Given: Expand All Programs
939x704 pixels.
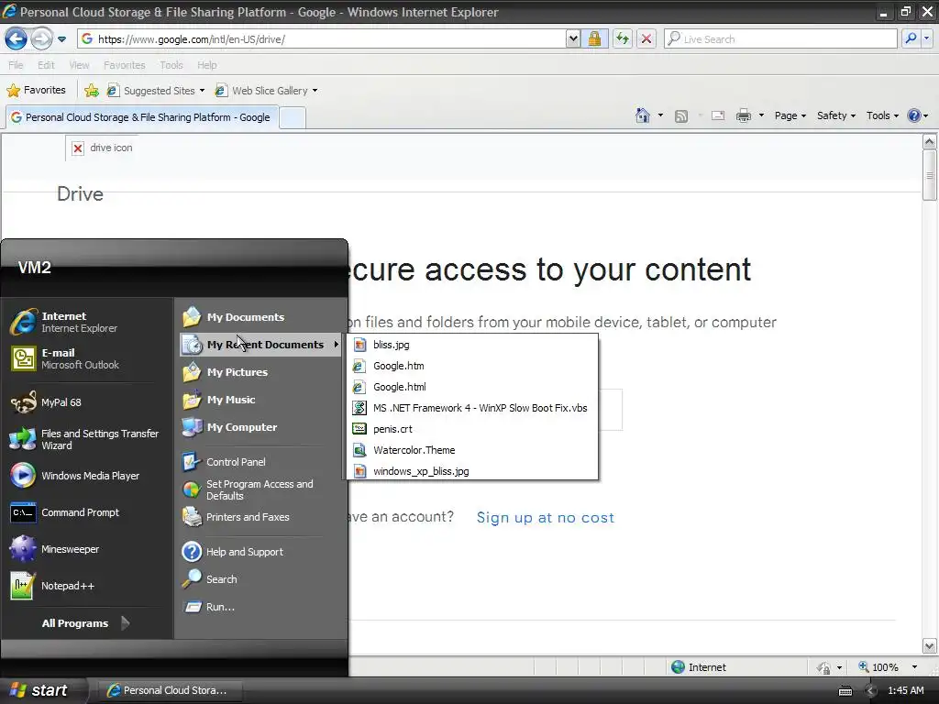Looking at the screenshot, I should [85, 623].
